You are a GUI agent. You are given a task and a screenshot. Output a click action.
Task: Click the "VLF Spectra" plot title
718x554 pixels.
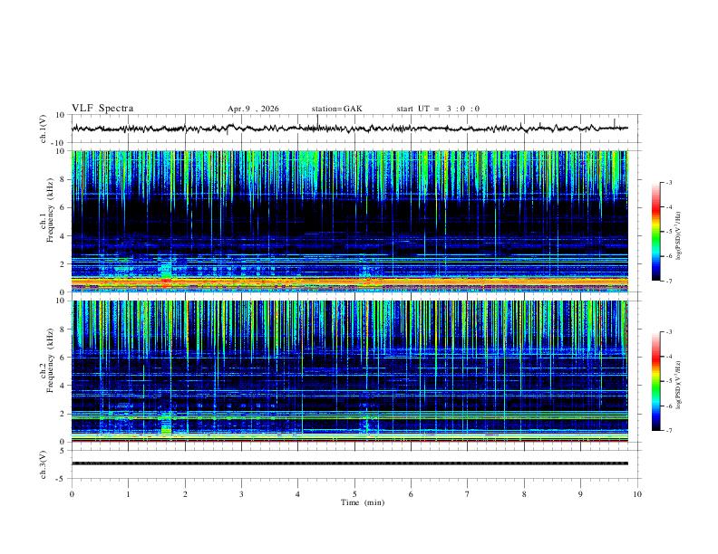point(102,109)
